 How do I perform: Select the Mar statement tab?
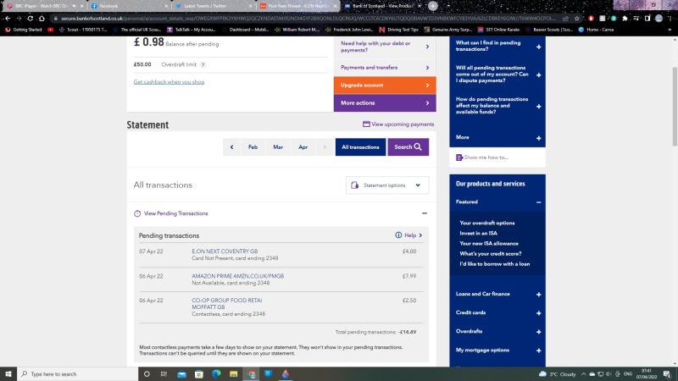(278, 146)
